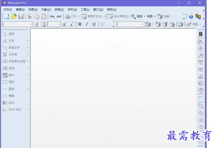Click the rotate icon in the right toolbar
The image size is (215, 148).
(201, 98)
